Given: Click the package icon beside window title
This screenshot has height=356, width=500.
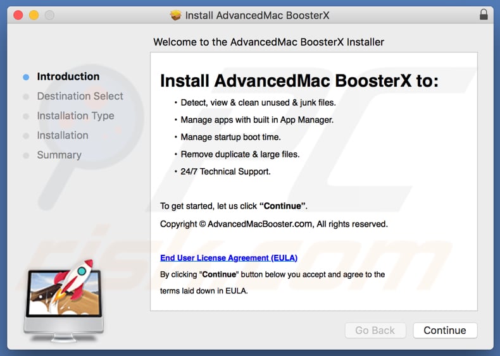Looking at the screenshot, I should [175, 15].
